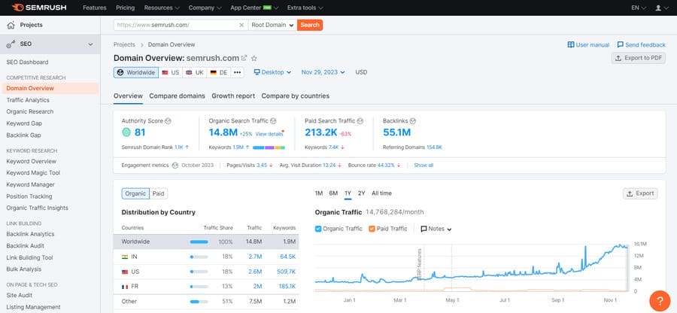
Task: Toggle the Paid Traffic checkbox
Action: click(372, 229)
